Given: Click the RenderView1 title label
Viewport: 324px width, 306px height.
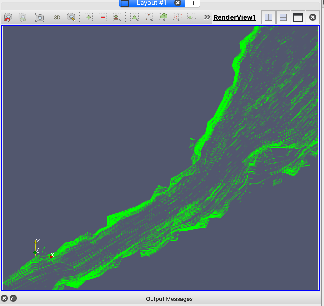Looking at the screenshot, I should coord(234,17).
